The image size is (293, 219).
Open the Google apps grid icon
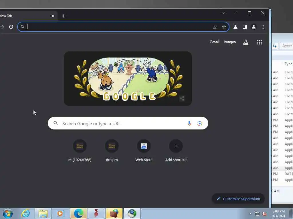(259, 42)
